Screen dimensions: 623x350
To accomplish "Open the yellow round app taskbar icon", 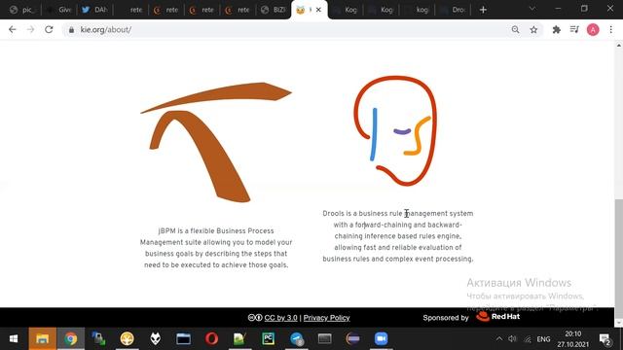I will coord(128,339).
